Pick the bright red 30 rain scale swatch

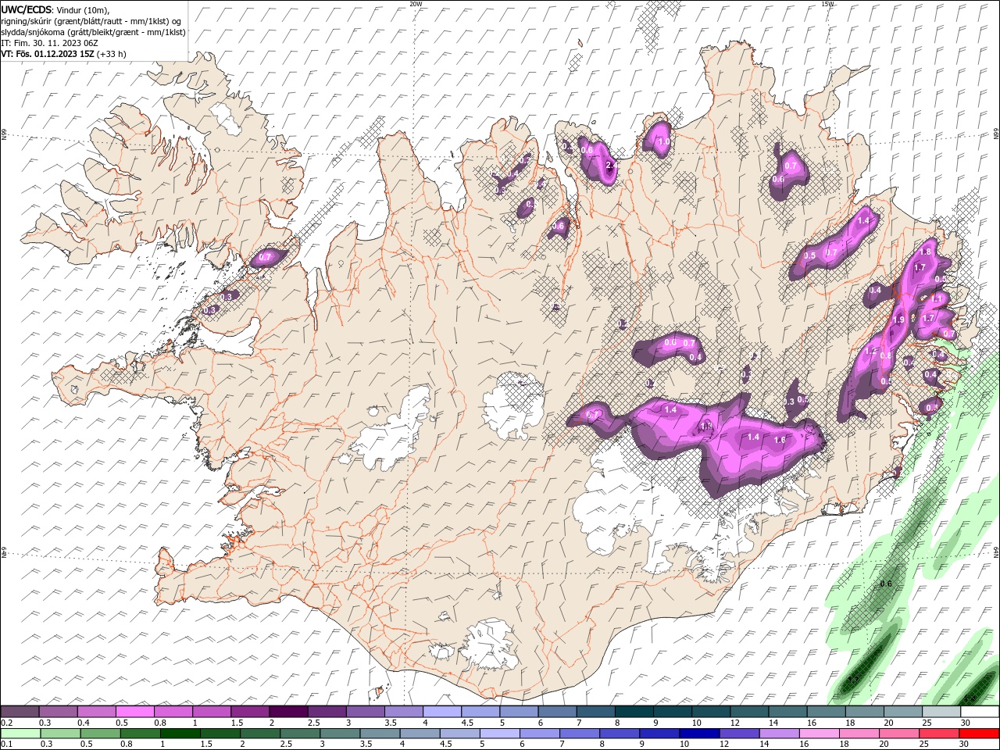979,734
